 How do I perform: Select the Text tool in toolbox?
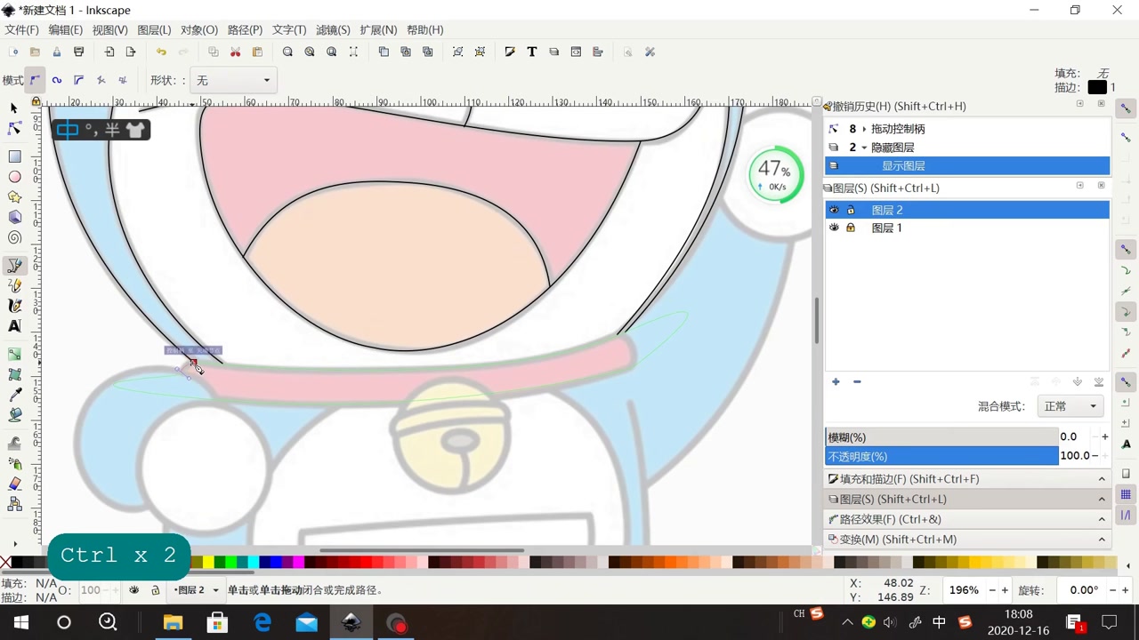tap(14, 326)
